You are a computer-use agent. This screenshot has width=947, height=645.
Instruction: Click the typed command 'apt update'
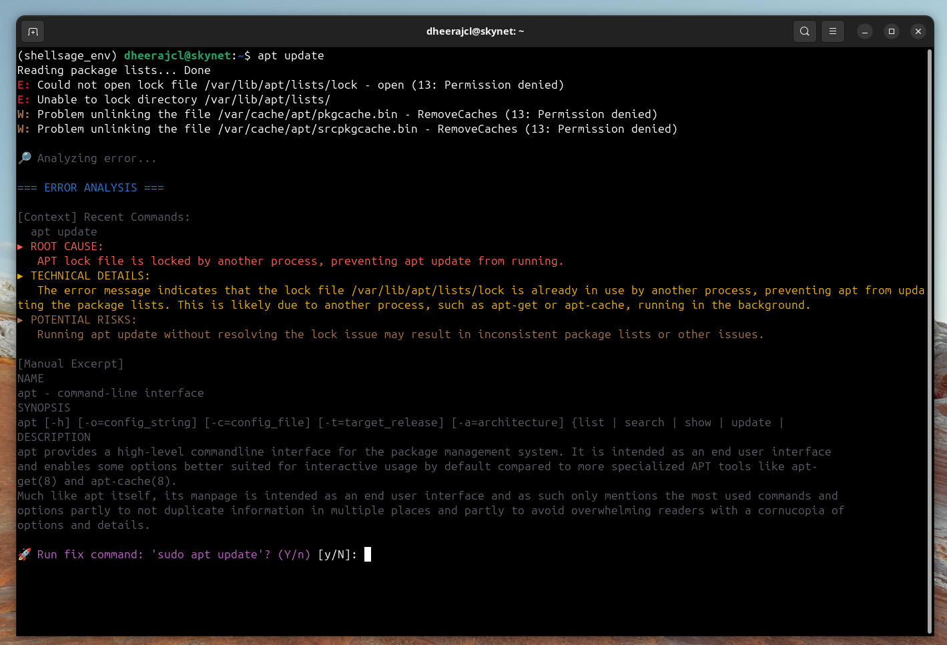pos(291,56)
